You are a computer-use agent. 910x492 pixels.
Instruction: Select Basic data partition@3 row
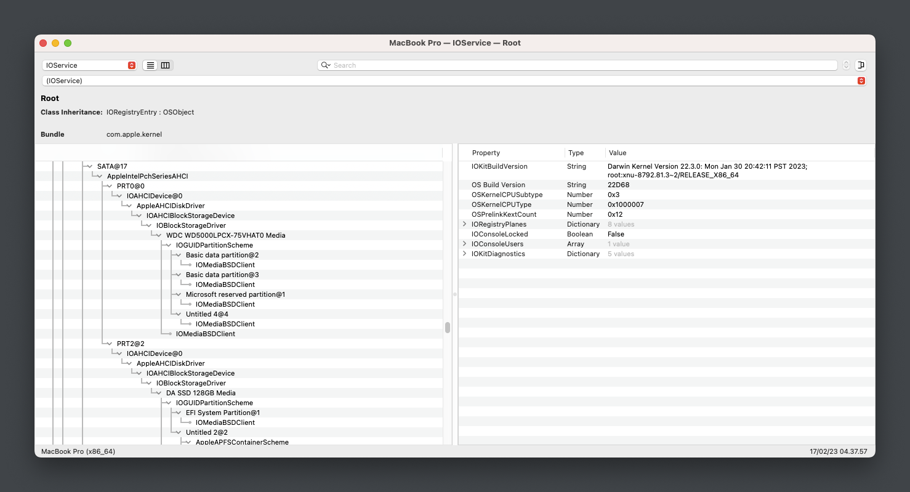(222, 275)
